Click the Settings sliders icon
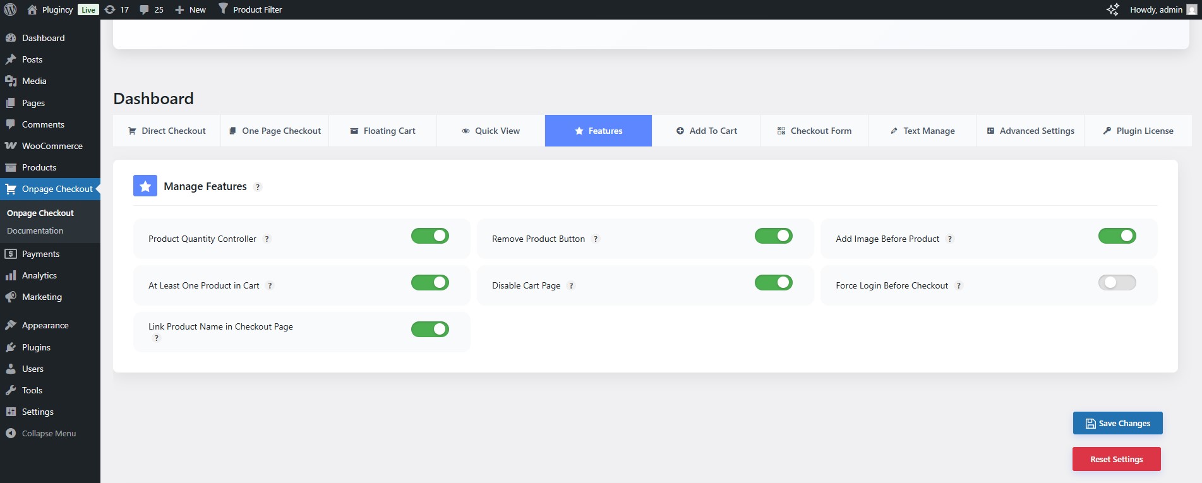The height and width of the screenshot is (483, 1202). 11,412
